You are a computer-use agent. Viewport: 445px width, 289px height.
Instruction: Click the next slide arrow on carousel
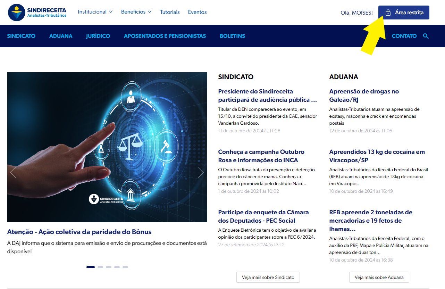tap(201, 172)
